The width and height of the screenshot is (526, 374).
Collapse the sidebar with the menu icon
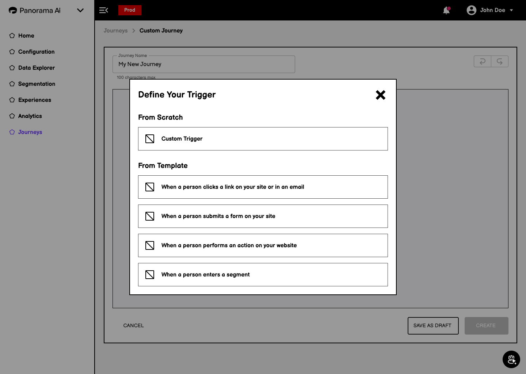[104, 10]
